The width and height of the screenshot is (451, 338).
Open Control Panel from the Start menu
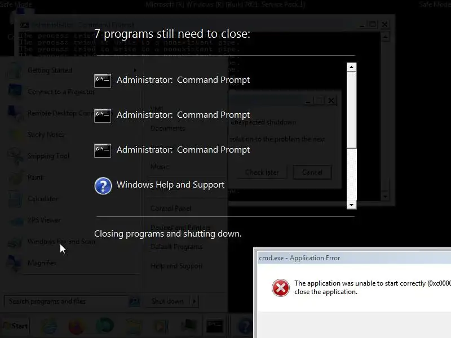point(171,208)
